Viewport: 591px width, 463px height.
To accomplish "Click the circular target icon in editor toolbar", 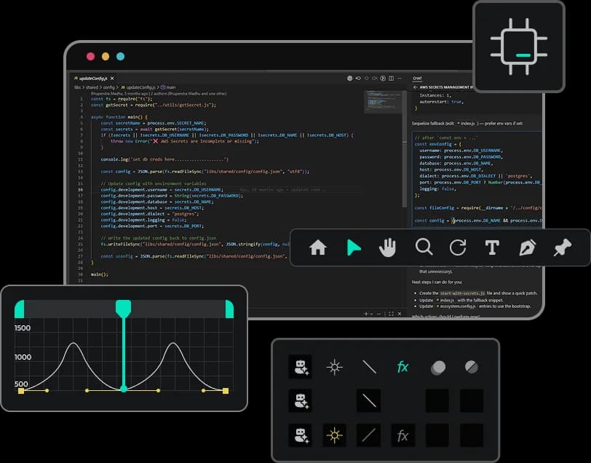I will 350,79.
